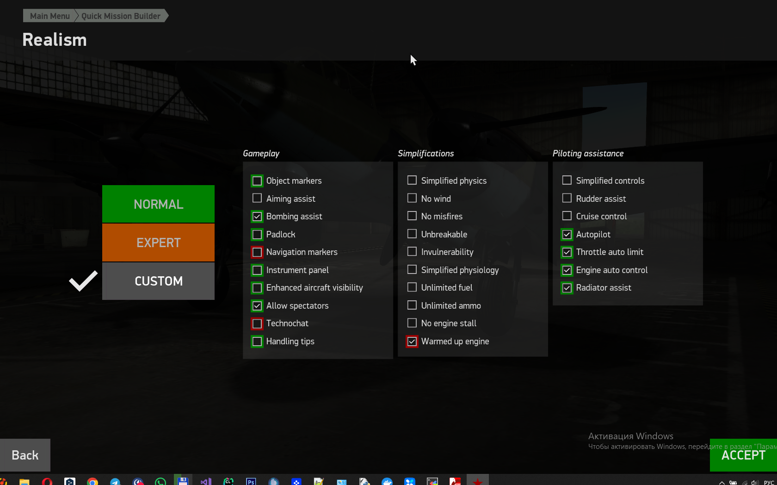Screen dimensions: 777x485
Task: Click the ACCEPT button
Action: (x=743, y=455)
